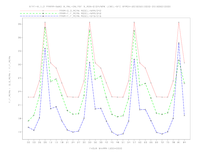The height and width of the screenshot is (155, 201).
Task: Click x-axis forecast hour label 60
Action: point(140,142)
